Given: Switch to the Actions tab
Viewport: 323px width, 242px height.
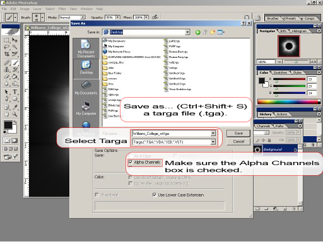Looking at the screenshot, I should coord(282,114).
